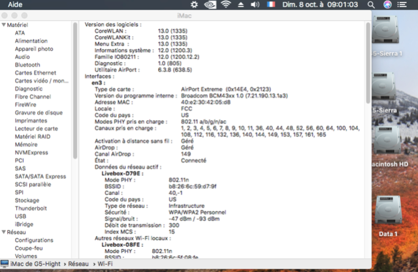Select SPI in sidebar

pos(19,192)
